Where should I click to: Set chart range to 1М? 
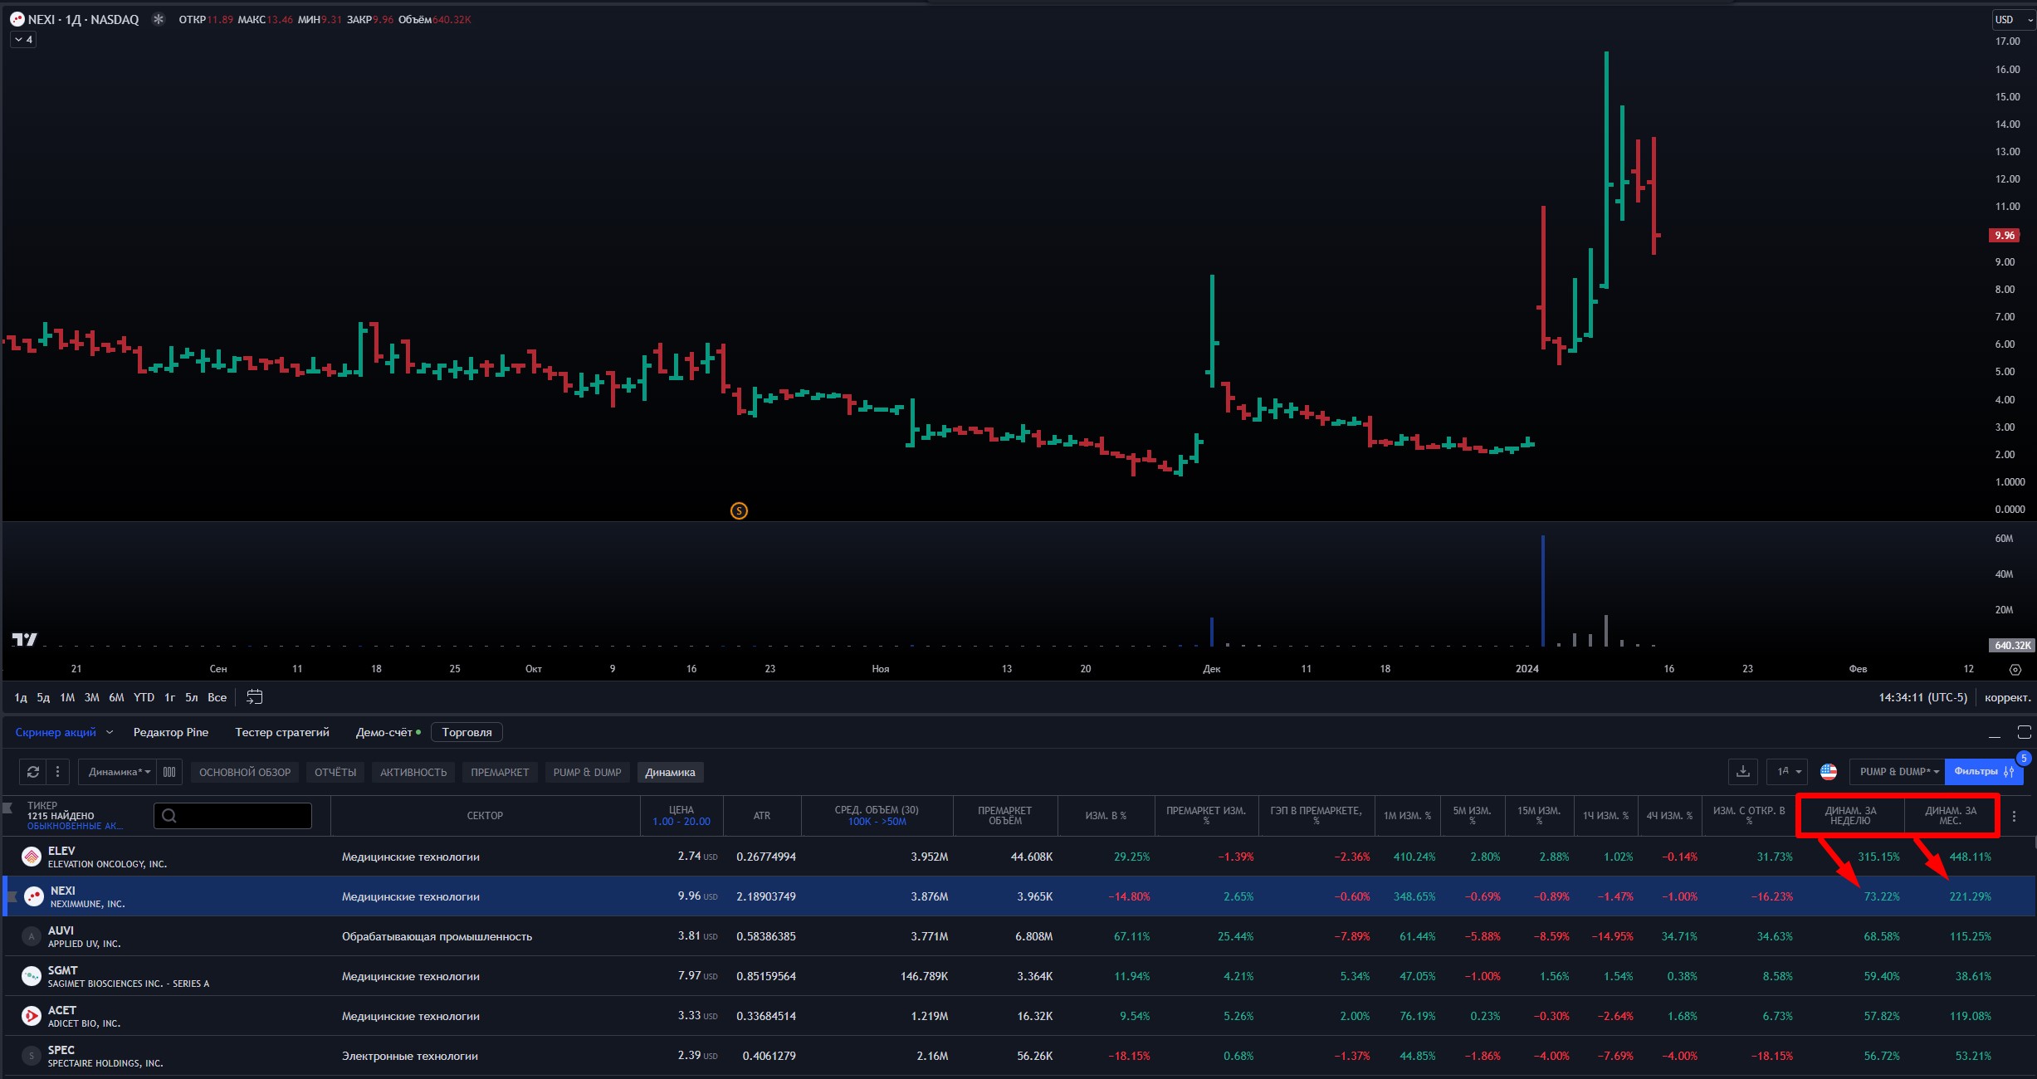coord(67,698)
